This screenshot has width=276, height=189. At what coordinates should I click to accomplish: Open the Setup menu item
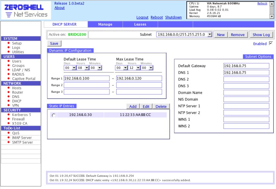pos(17,43)
